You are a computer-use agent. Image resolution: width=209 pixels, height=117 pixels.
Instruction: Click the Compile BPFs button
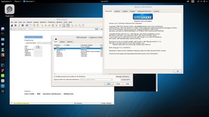click(x=125, y=80)
